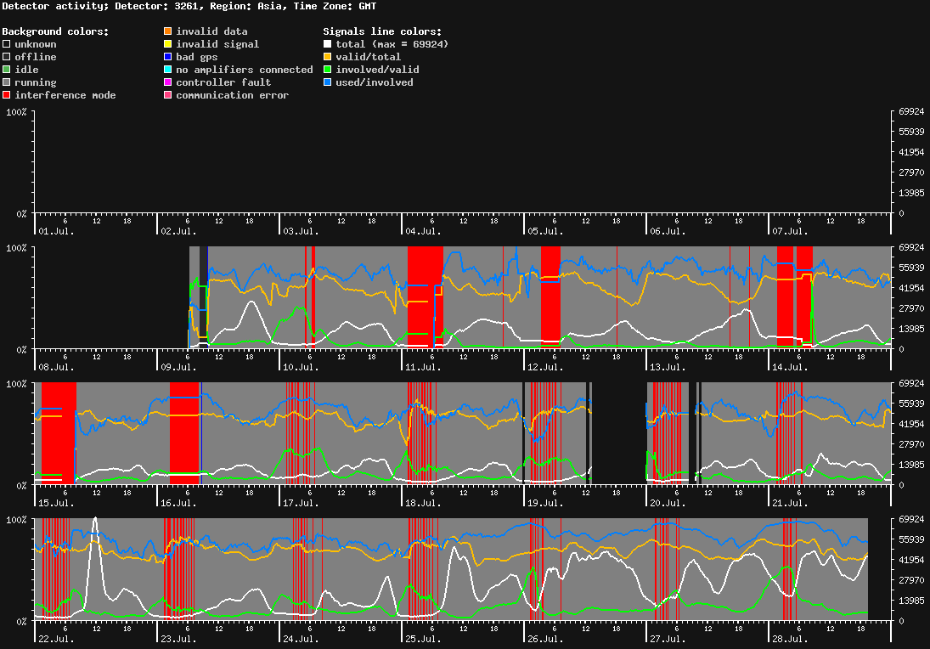Click the green 'idle' legend swatch
Image resolution: width=930 pixels, height=649 pixels.
[x=7, y=70]
